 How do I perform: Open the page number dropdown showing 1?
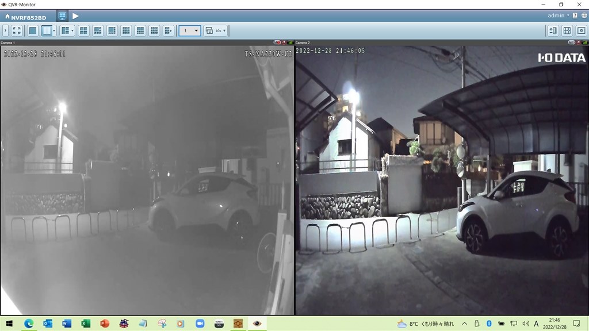click(x=190, y=30)
